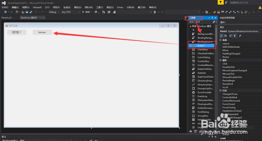262x141 pixels.
Task: Close the output panel with X
Action: click(x=215, y=137)
